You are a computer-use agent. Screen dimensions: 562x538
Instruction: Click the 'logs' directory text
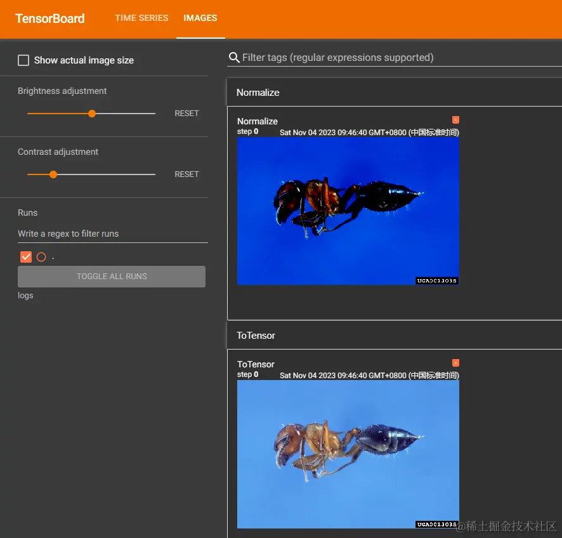[x=25, y=296]
